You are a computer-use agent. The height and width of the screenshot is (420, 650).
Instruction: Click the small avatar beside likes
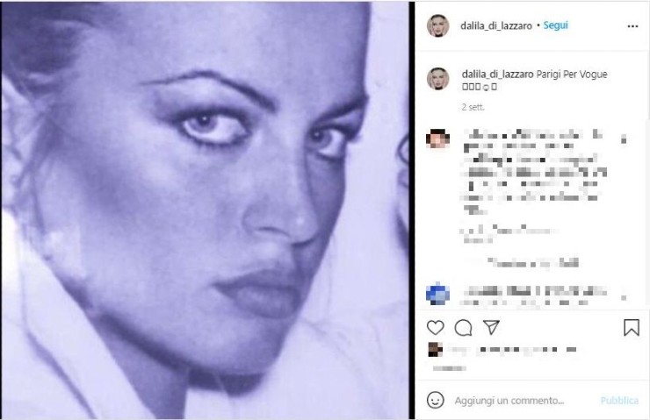coord(436,350)
